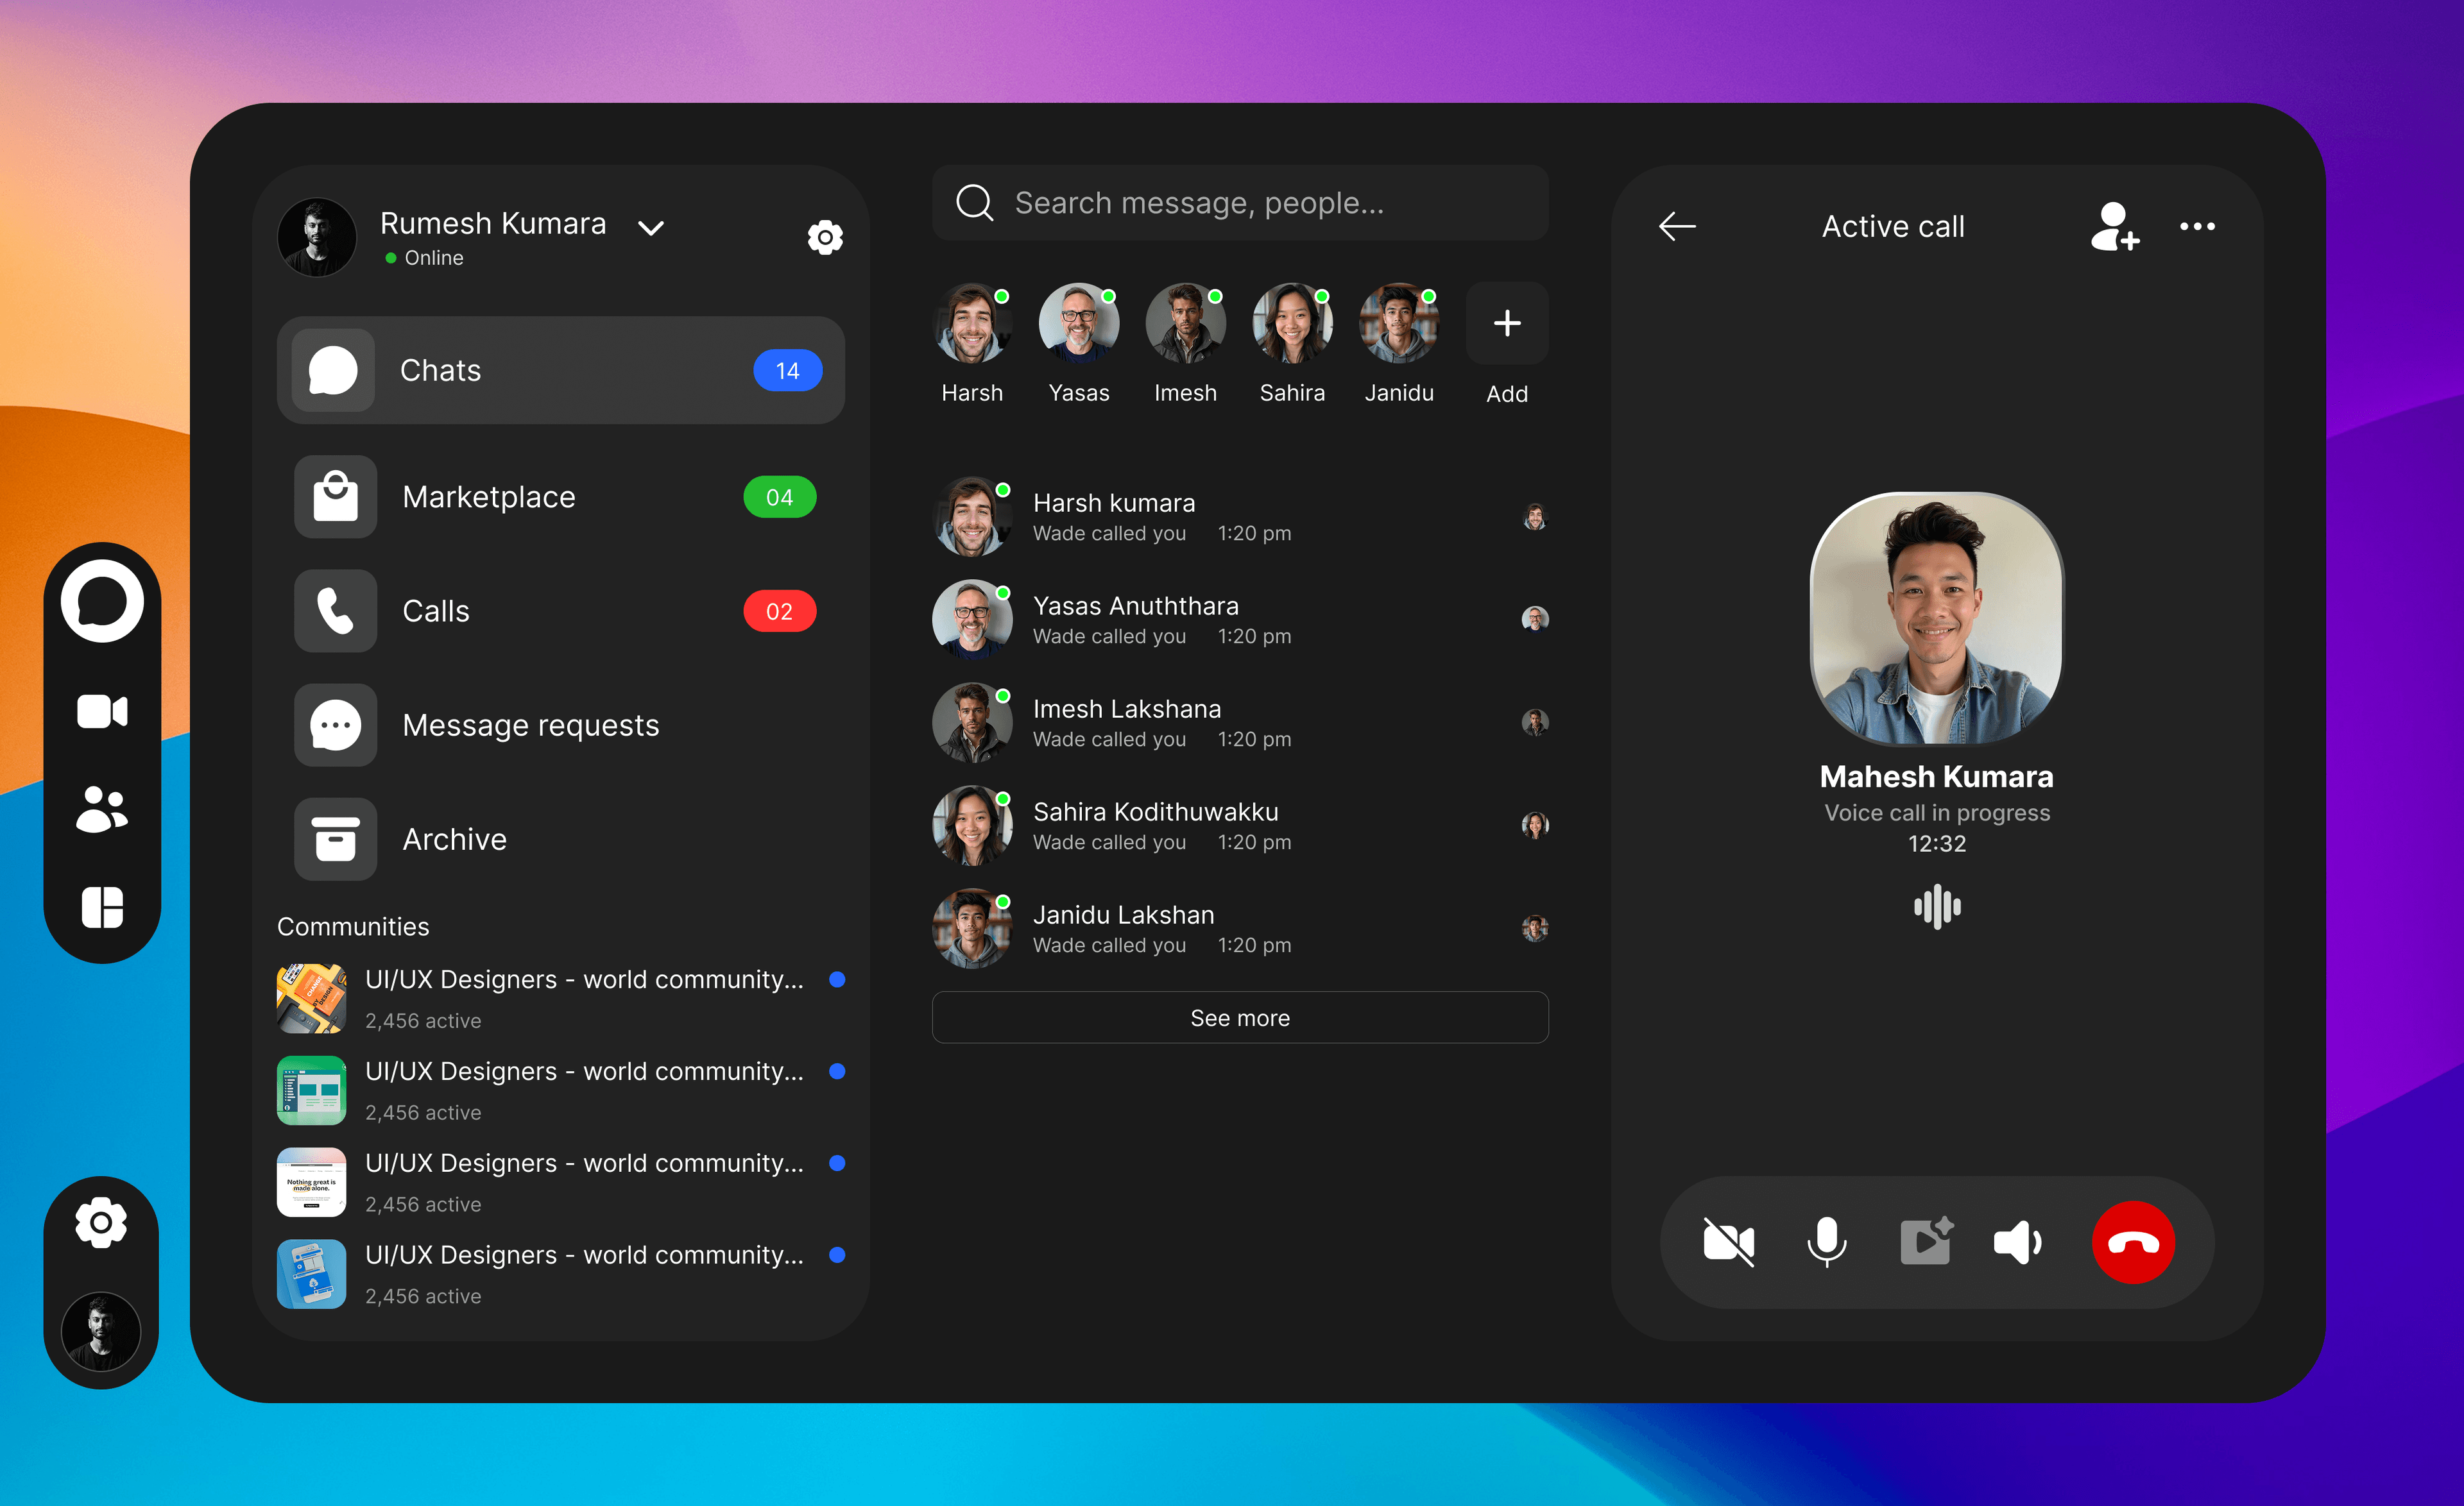Click the Calls phone handset icon

tap(336, 612)
